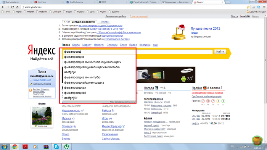Expand the ещё services menu
This screenshot has height=150, width=267.
click(x=155, y=45)
